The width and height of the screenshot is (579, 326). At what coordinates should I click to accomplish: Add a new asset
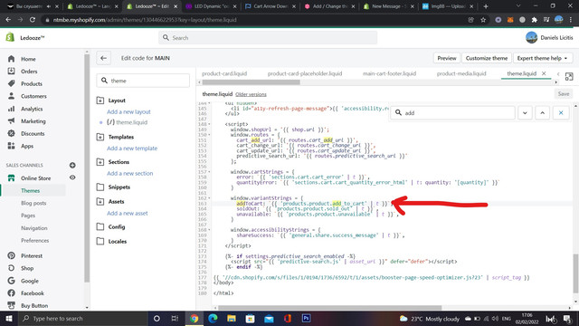[x=127, y=214]
